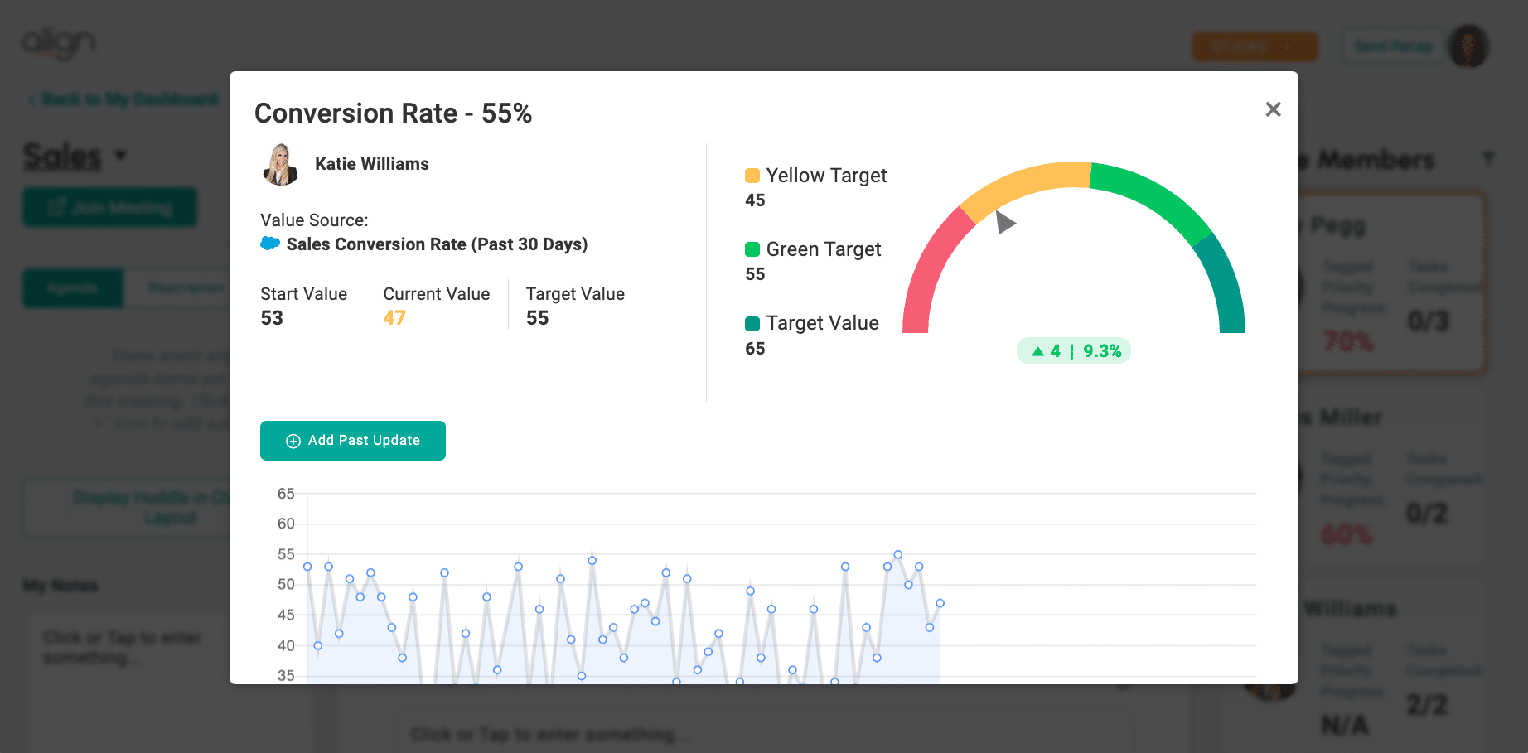
Task: Click the Katie Williams name
Action: [x=372, y=164]
